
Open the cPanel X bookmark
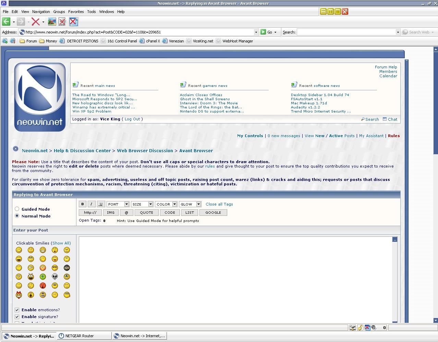click(x=149, y=41)
